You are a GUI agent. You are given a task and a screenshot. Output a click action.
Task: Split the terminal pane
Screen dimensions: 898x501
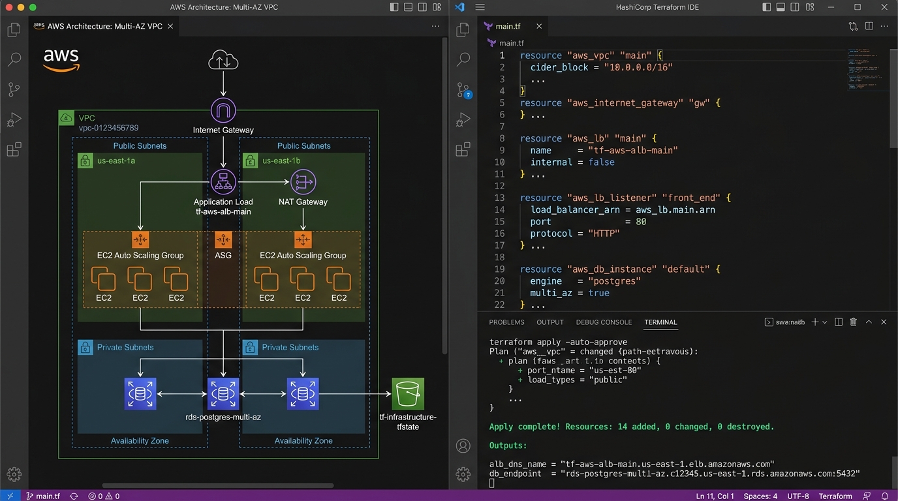click(839, 322)
